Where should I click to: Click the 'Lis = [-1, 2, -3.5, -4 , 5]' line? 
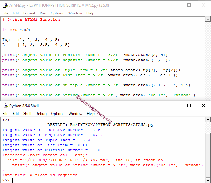coord(36,45)
